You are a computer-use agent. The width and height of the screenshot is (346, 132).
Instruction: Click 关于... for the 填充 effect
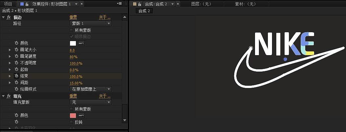click(104, 96)
